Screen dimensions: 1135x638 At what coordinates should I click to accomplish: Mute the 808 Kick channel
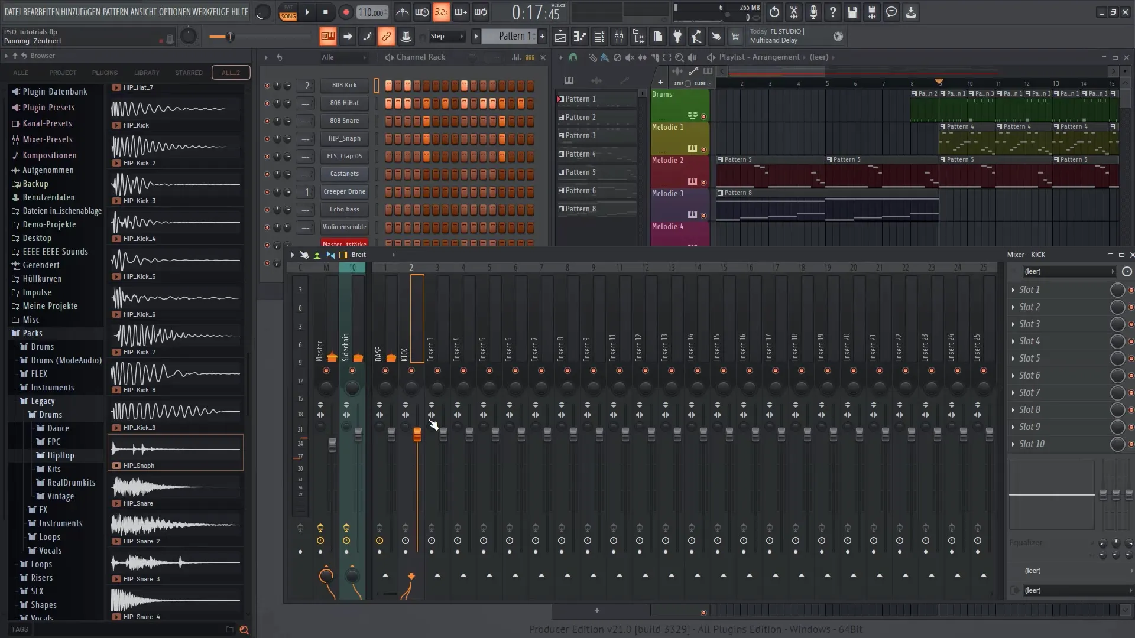pyautogui.click(x=267, y=86)
